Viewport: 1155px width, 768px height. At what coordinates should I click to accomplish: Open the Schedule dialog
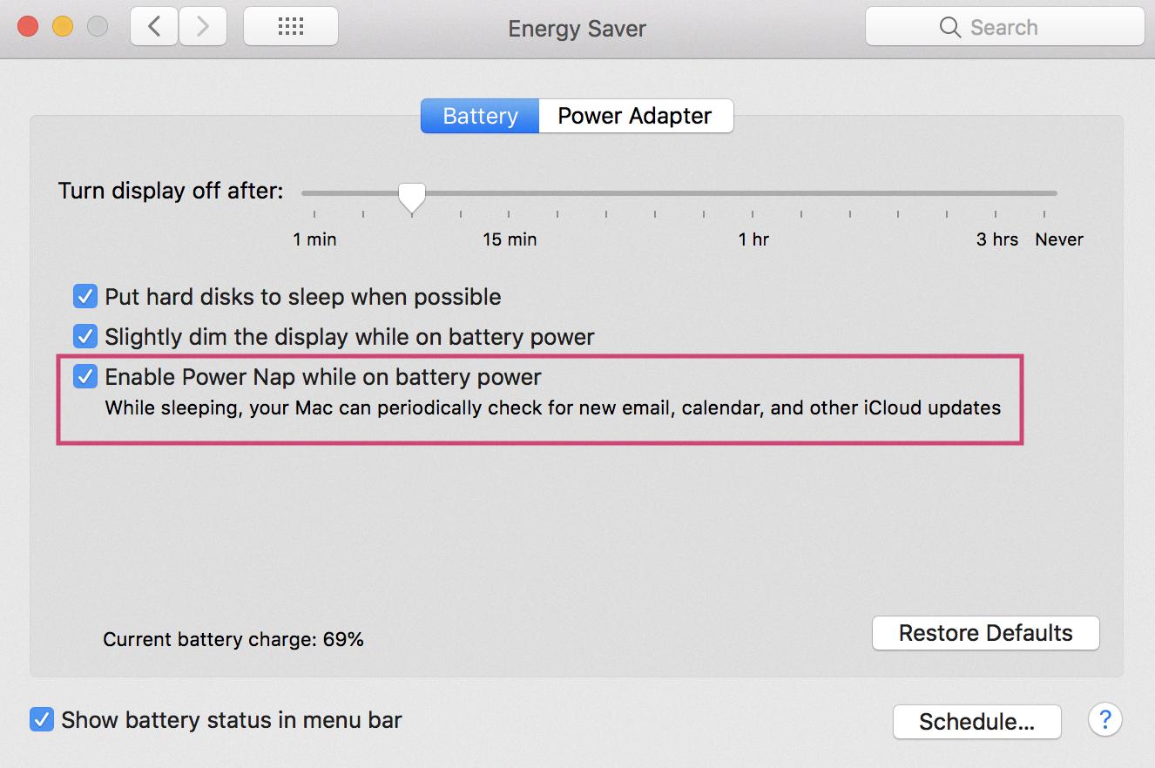click(x=976, y=721)
